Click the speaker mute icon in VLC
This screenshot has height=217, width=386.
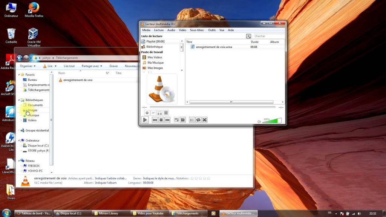tap(259, 121)
